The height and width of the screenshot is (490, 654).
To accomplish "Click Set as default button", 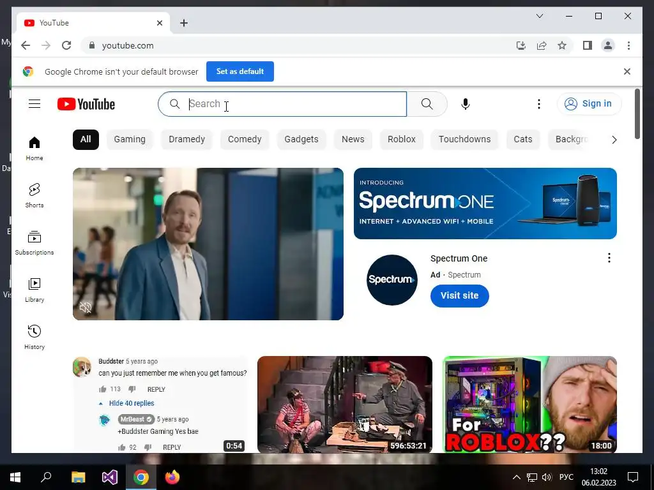I will pyautogui.click(x=240, y=71).
